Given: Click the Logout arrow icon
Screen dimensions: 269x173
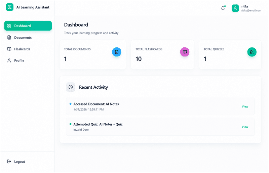Looking at the screenshot, I should pos(9,161).
